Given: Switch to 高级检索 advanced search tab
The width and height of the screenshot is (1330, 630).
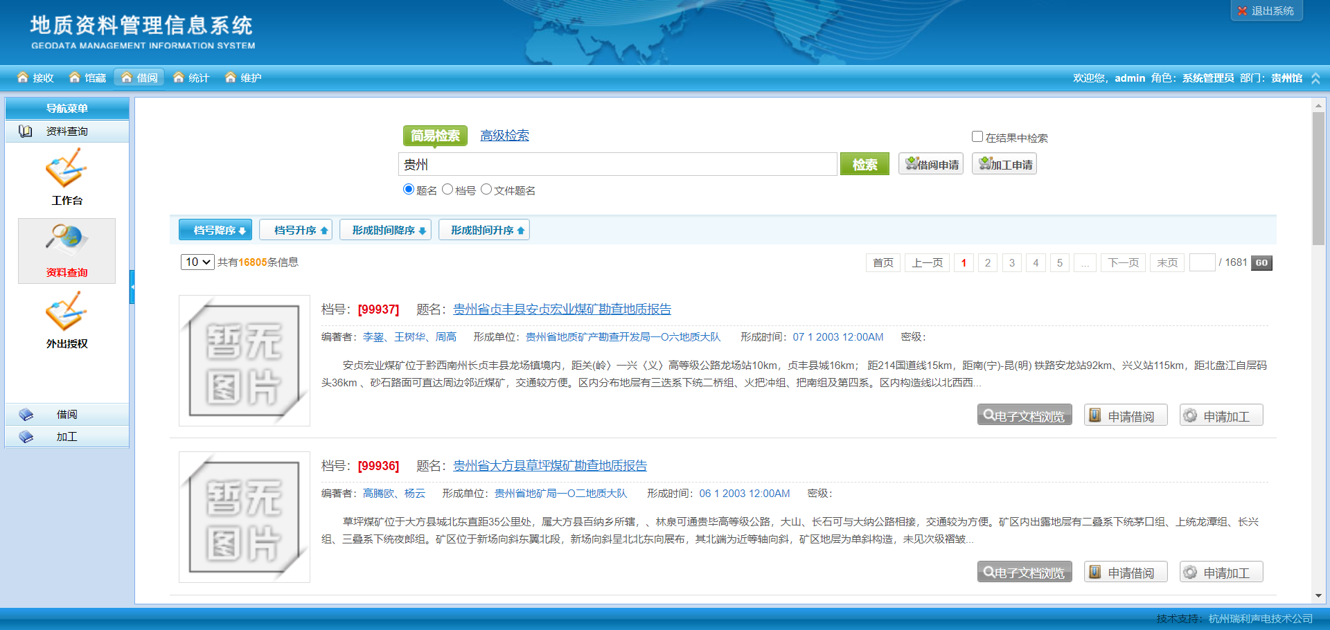Looking at the screenshot, I should (x=504, y=136).
